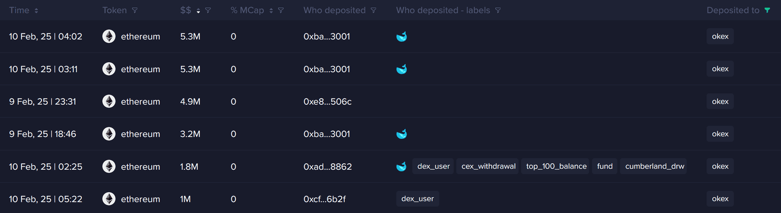Open the Token column filter
Image resolution: width=781 pixels, height=213 pixels.
point(134,10)
